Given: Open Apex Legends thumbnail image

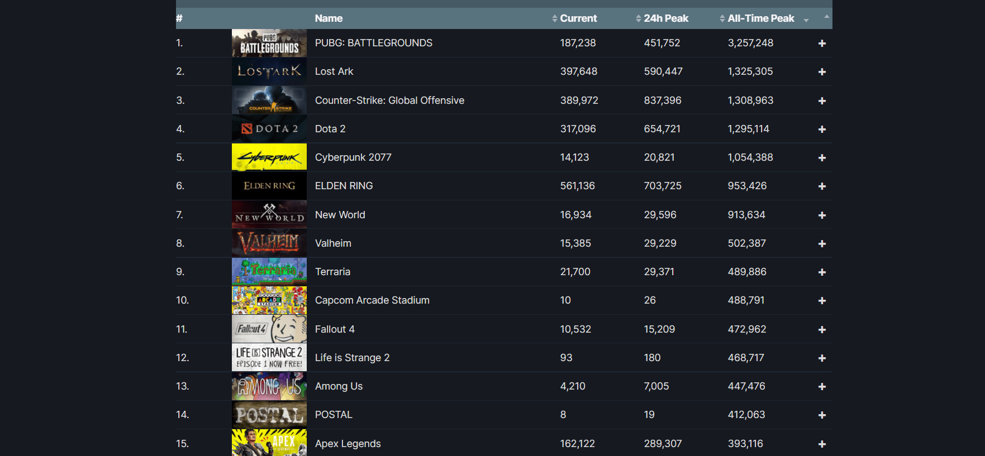Looking at the screenshot, I should (269, 443).
